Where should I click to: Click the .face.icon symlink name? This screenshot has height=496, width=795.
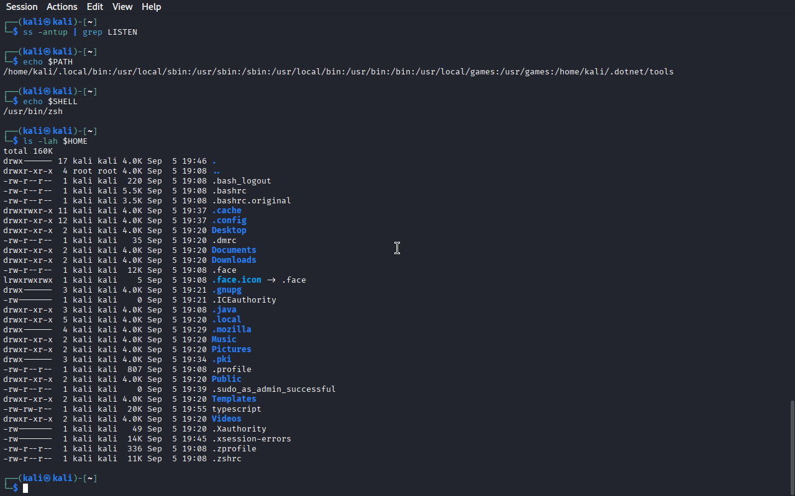click(237, 280)
